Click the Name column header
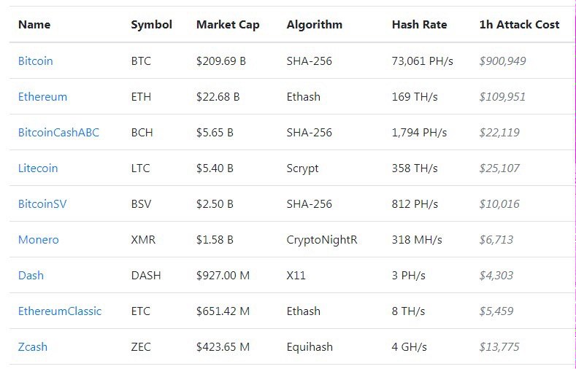This screenshot has width=576, height=369. pos(34,25)
